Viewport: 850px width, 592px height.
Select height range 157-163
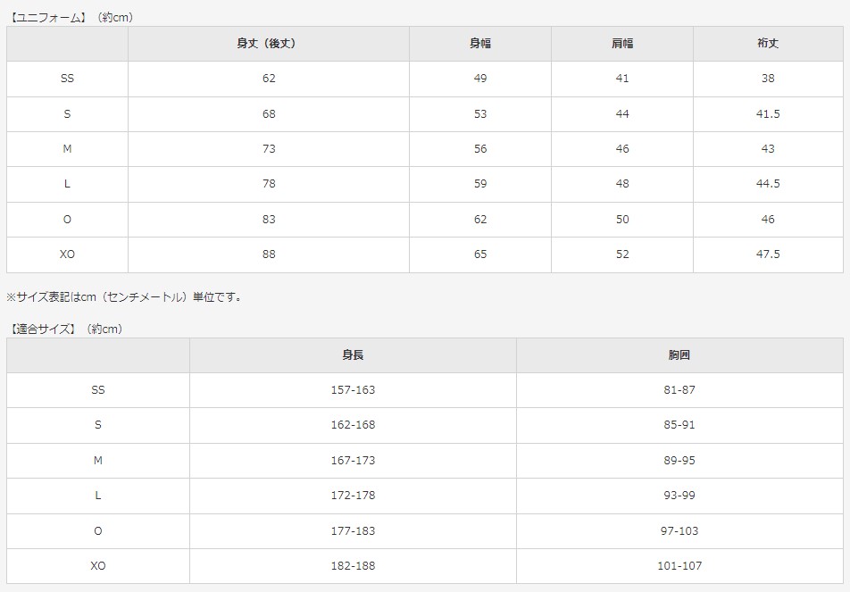[x=353, y=390]
